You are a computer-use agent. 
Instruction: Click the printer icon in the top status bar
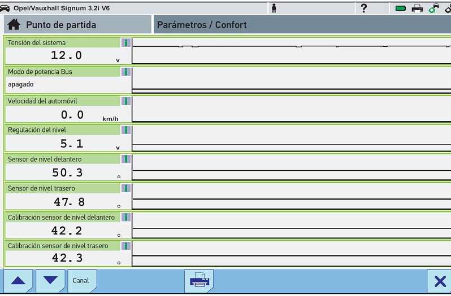[x=418, y=8]
